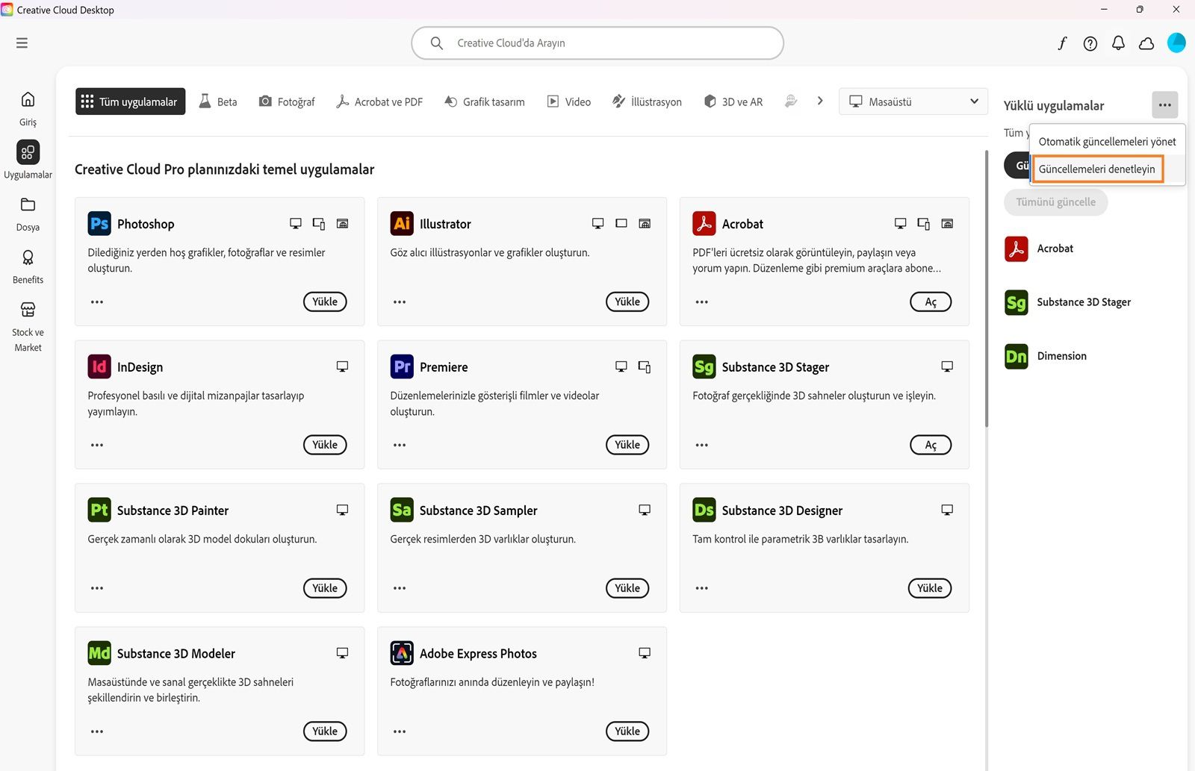Open the notifications bell icon
This screenshot has height=771, width=1195.
[x=1118, y=43]
